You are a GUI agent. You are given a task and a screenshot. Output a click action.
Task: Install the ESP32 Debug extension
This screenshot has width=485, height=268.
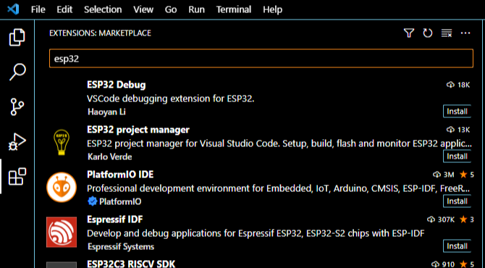click(457, 112)
